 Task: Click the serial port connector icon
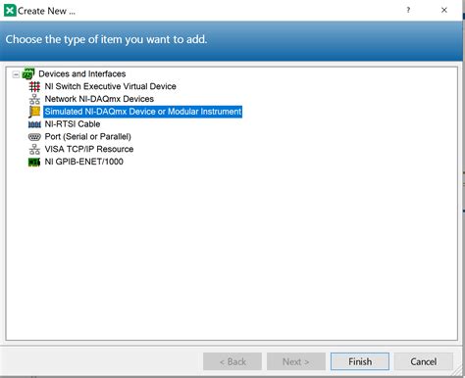pyautogui.click(x=34, y=137)
